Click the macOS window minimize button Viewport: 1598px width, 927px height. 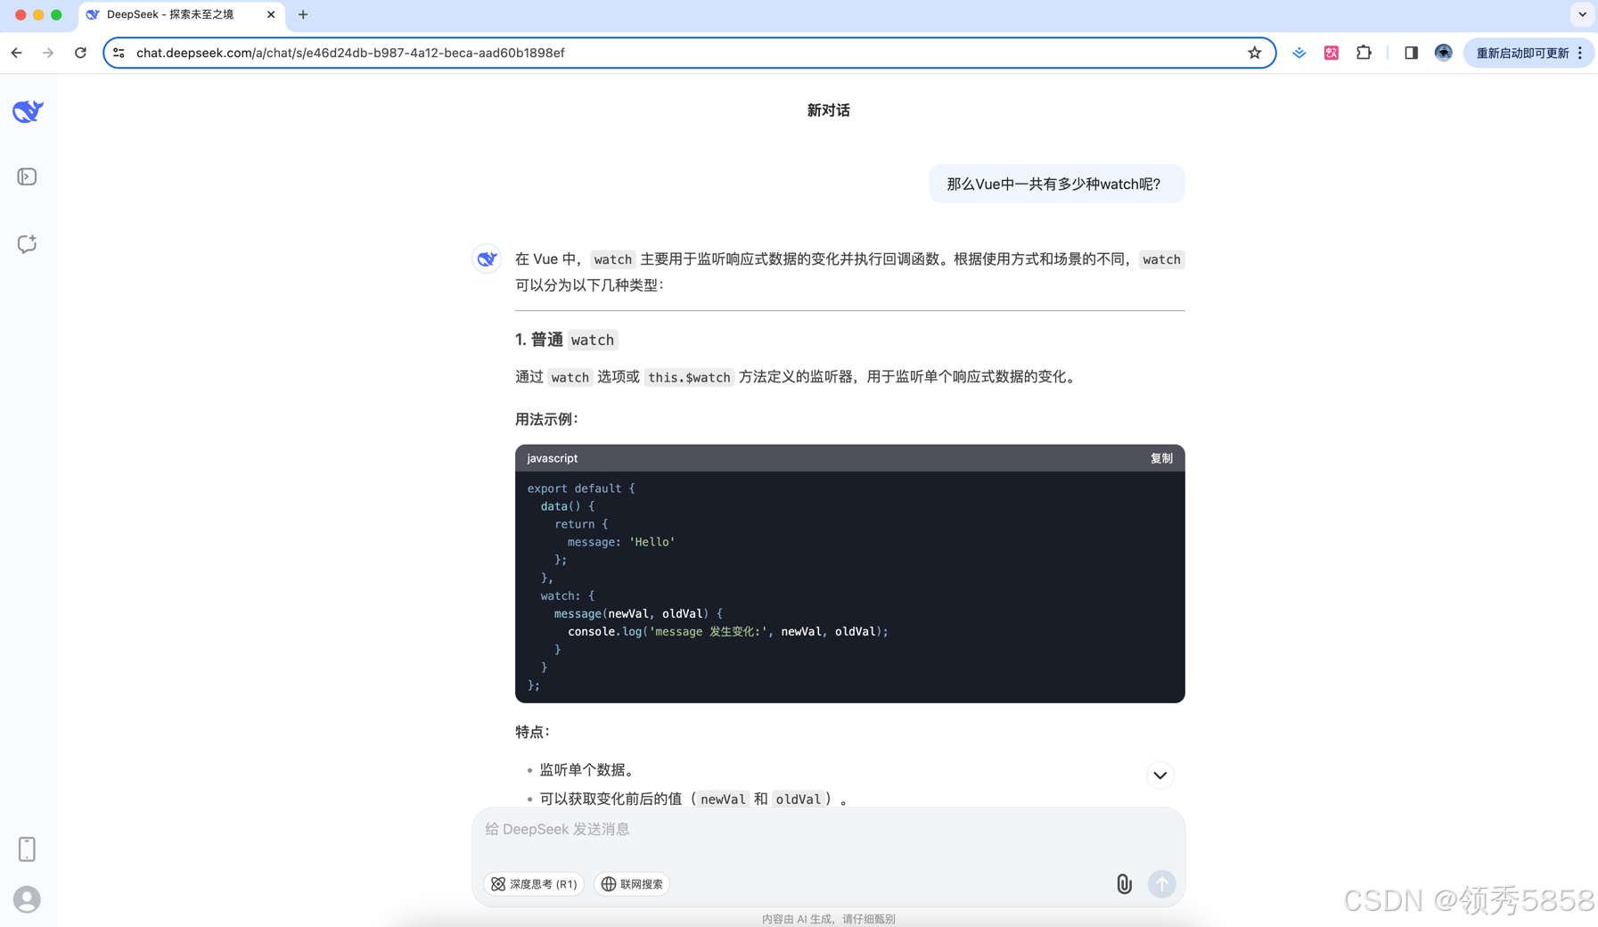point(38,14)
